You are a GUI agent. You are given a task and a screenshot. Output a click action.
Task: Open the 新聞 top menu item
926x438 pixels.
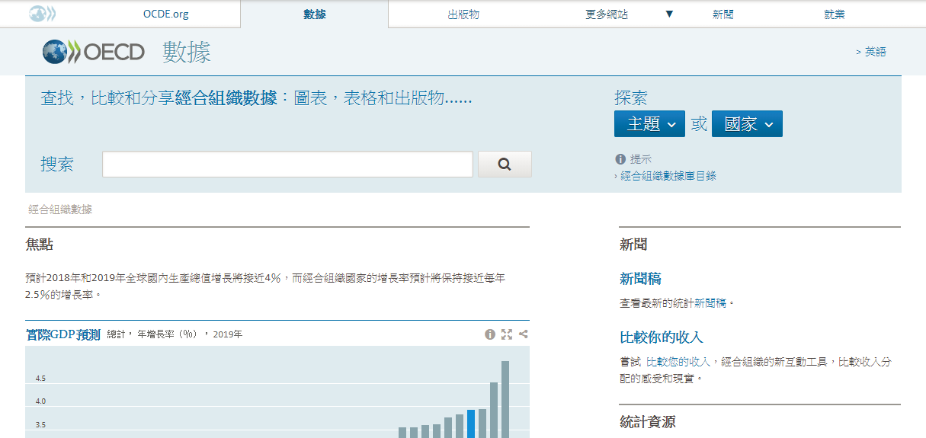[723, 14]
